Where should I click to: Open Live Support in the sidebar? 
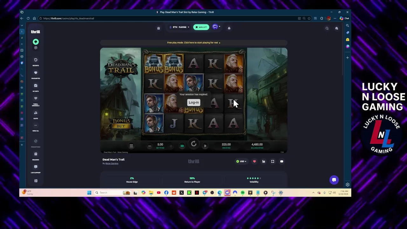36,169
